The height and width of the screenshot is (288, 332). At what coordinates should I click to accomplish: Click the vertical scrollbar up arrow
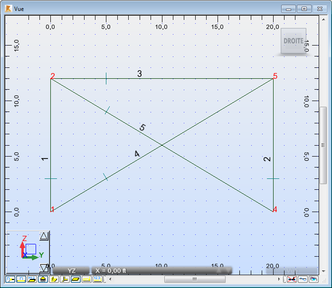[x=323, y=19]
